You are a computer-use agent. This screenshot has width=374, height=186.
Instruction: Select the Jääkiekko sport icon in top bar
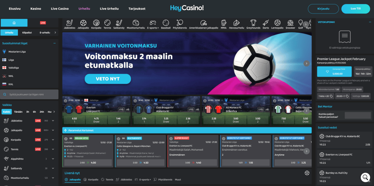click(x=69, y=24)
